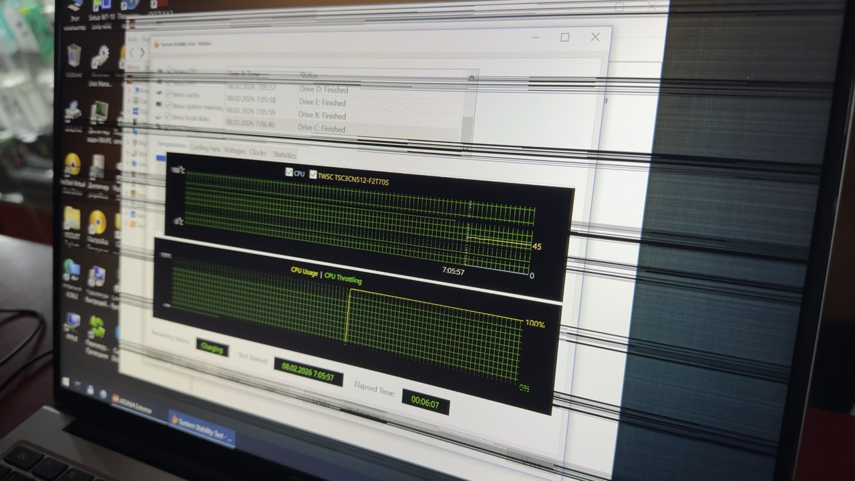Open the yellow disc desktop icon
The height and width of the screenshot is (481, 855).
pyautogui.click(x=71, y=164)
